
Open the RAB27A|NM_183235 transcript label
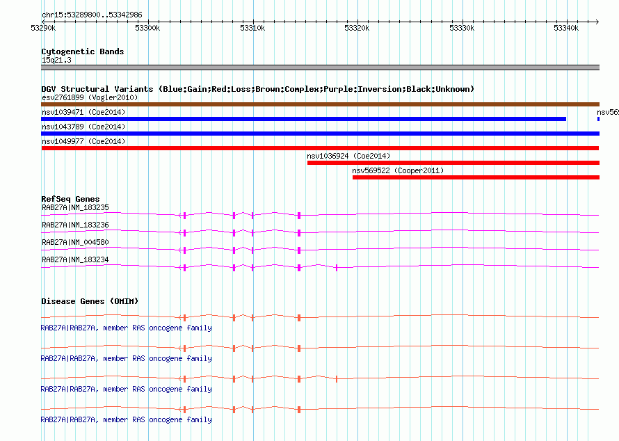coord(75,207)
